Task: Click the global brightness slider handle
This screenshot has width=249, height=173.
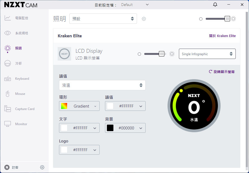Action: pyautogui.click(x=227, y=19)
